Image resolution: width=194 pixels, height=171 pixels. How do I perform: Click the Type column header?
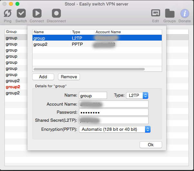[82, 32]
